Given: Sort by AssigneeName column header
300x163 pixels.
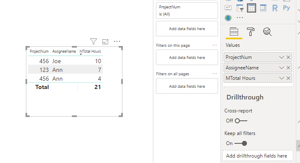Looking at the screenshot, I should (64, 51).
